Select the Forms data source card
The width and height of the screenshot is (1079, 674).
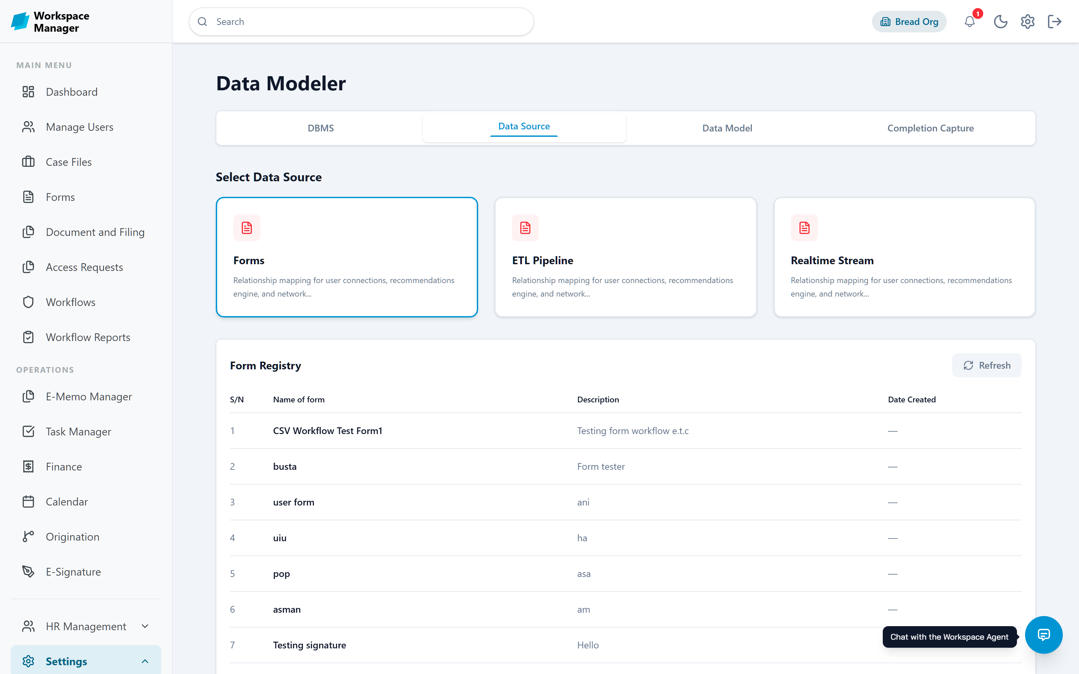(x=346, y=257)
